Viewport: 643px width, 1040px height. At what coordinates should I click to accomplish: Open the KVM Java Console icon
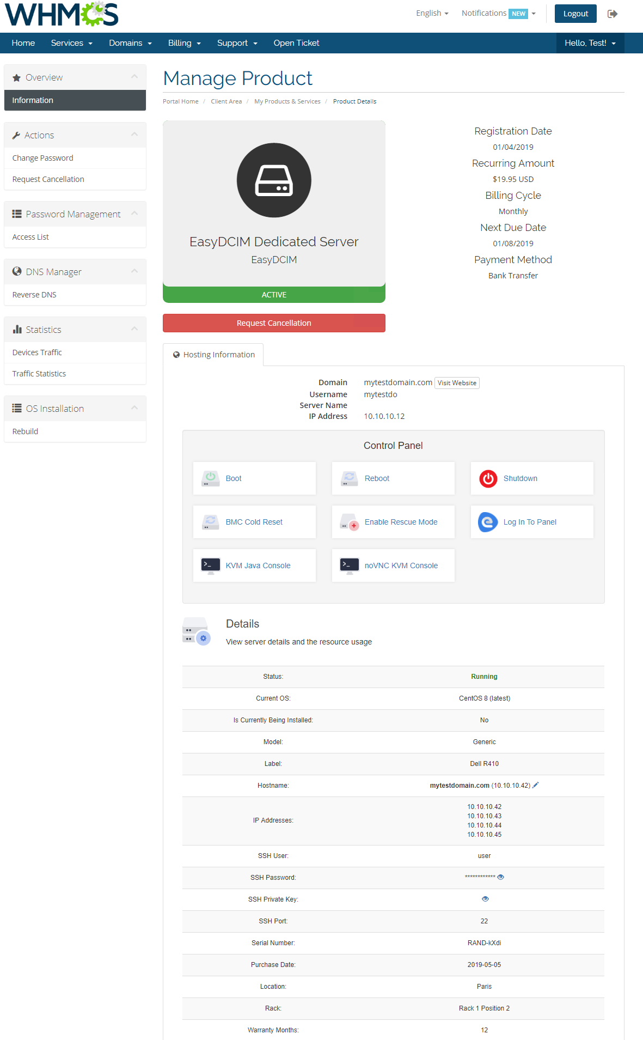point(210,565)
